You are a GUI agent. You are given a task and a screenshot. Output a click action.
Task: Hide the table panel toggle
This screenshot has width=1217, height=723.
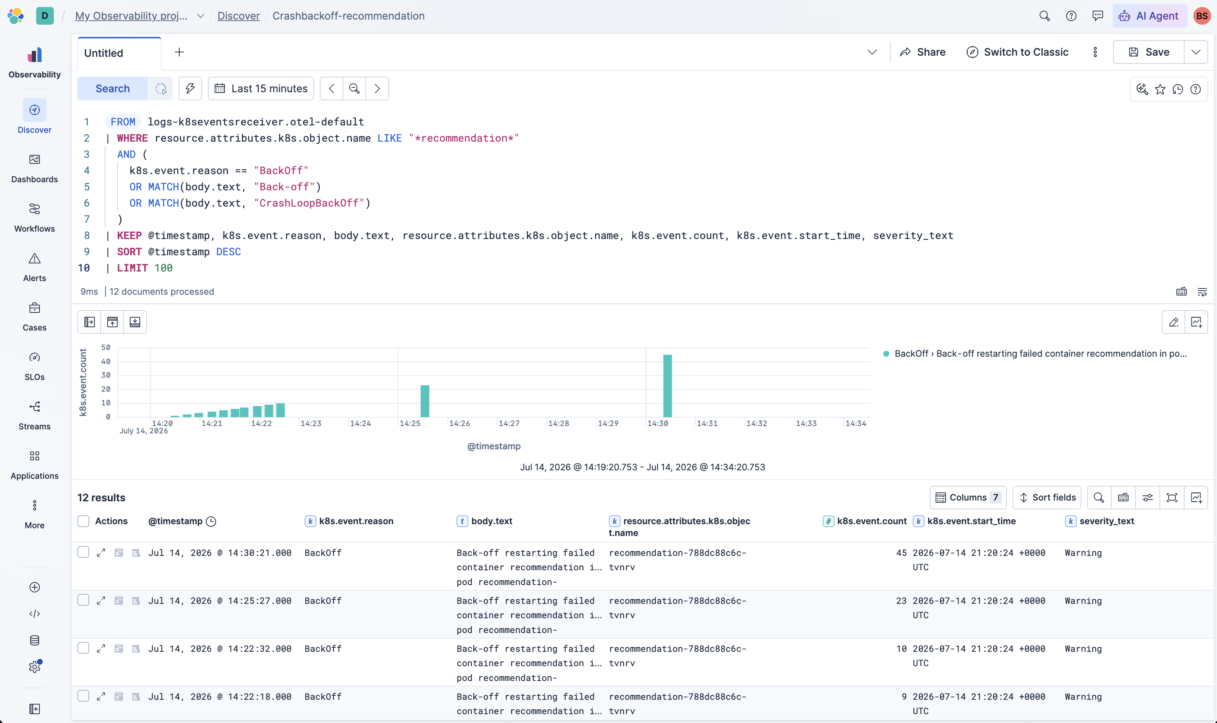coord(135,322)
